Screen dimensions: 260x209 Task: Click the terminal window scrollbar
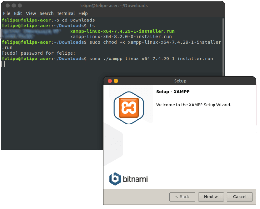(223, 47)
